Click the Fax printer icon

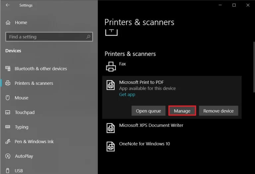[x=111, y=67]
